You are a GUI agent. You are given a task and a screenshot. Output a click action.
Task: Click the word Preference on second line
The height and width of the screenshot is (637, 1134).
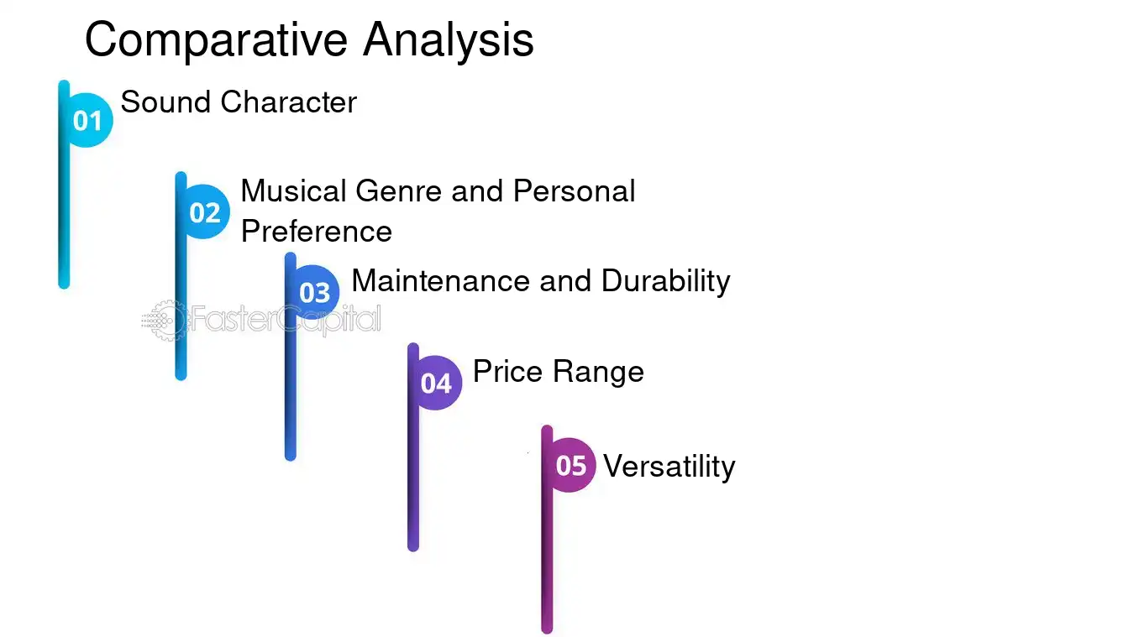coord(317,232)
